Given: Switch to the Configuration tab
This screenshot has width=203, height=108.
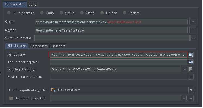Looking at the screenshot, I should (x=15, y=4).
